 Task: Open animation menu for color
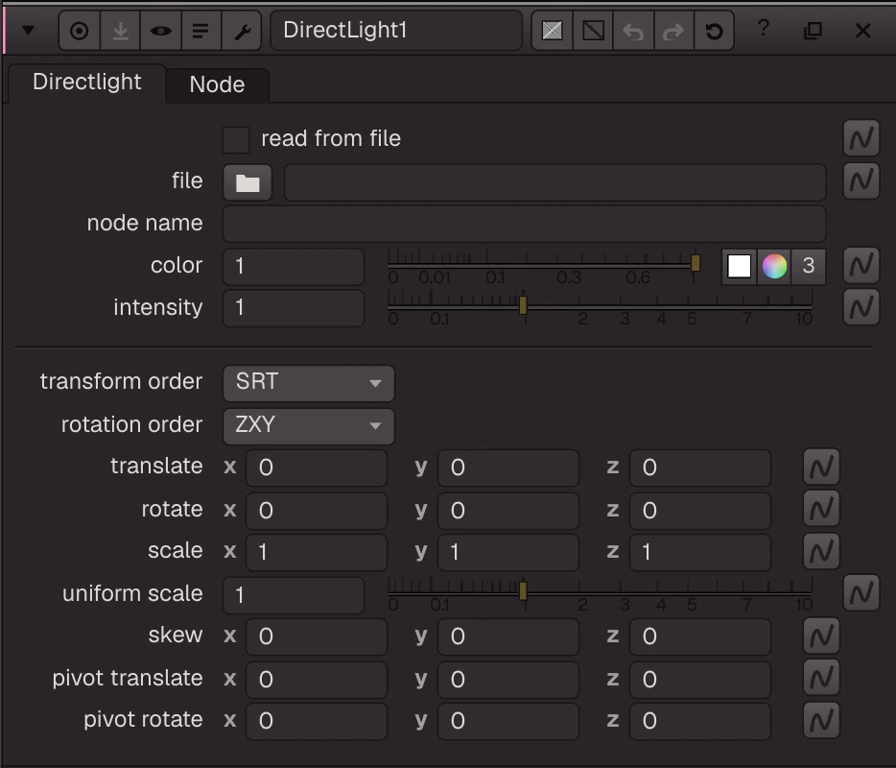coord(861,265)
